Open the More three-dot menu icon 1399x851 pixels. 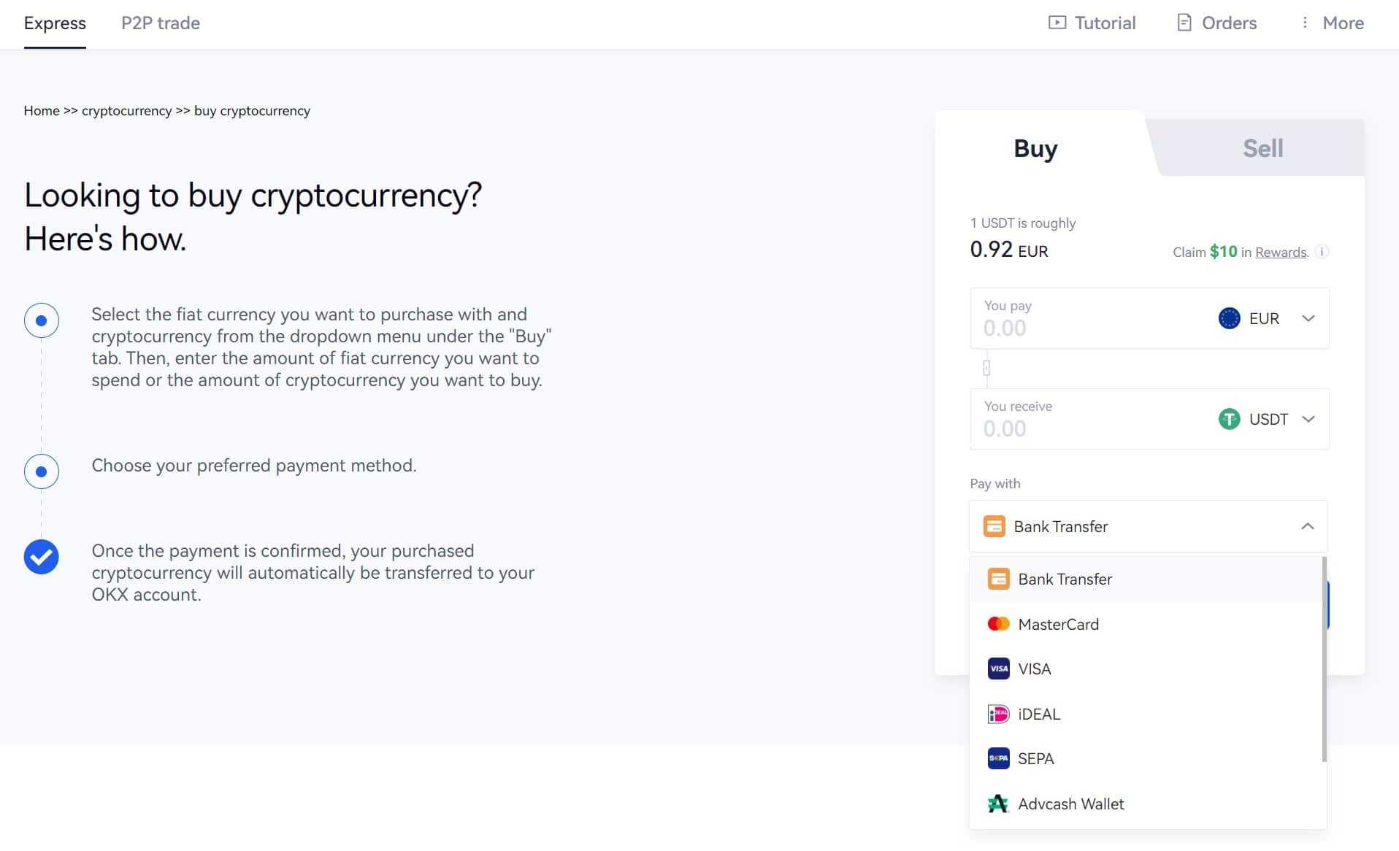[1304, 23]
